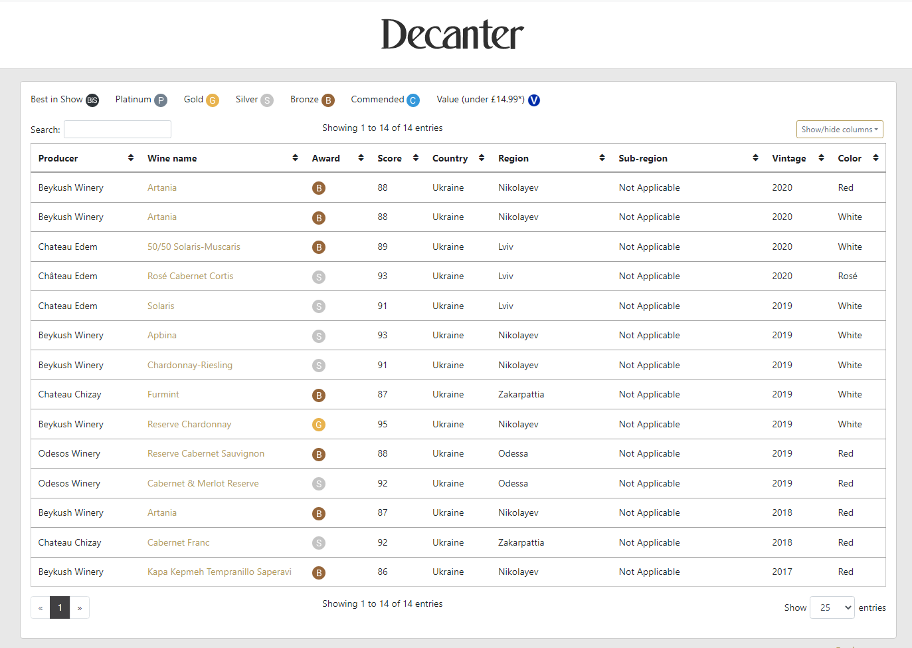
Task: Open the Chardonnay-Riesling wine link
Action: (190, 365)
